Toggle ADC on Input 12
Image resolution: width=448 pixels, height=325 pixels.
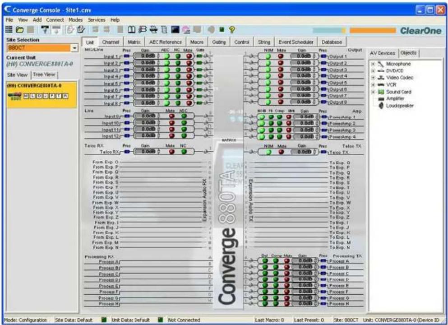(184, 136)
